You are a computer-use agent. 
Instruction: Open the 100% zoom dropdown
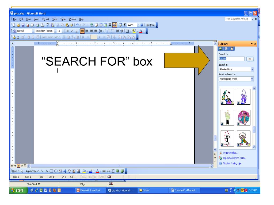pyautogui.click(x=138, y=25)
